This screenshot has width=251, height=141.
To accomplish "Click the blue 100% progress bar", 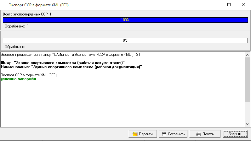I will (x=125, y=20).
